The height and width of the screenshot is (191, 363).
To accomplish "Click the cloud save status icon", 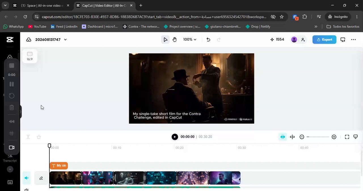I will click(29, 40).
